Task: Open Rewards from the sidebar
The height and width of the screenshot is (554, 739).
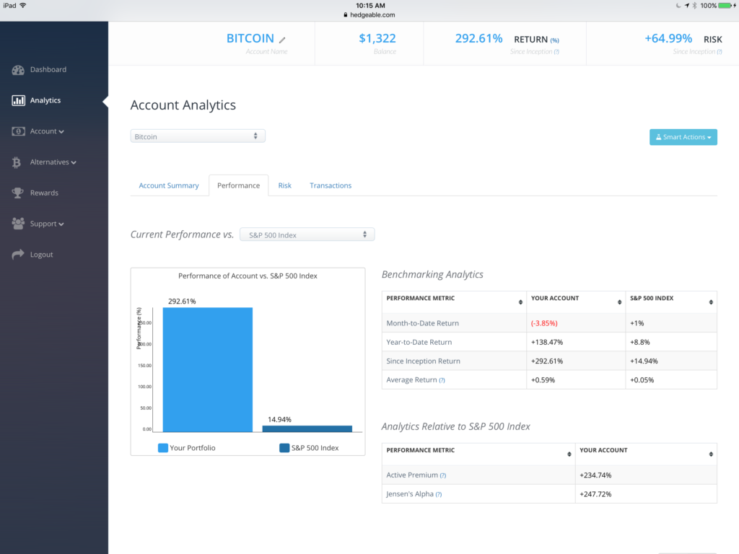Action: click(x=44, y=193)
